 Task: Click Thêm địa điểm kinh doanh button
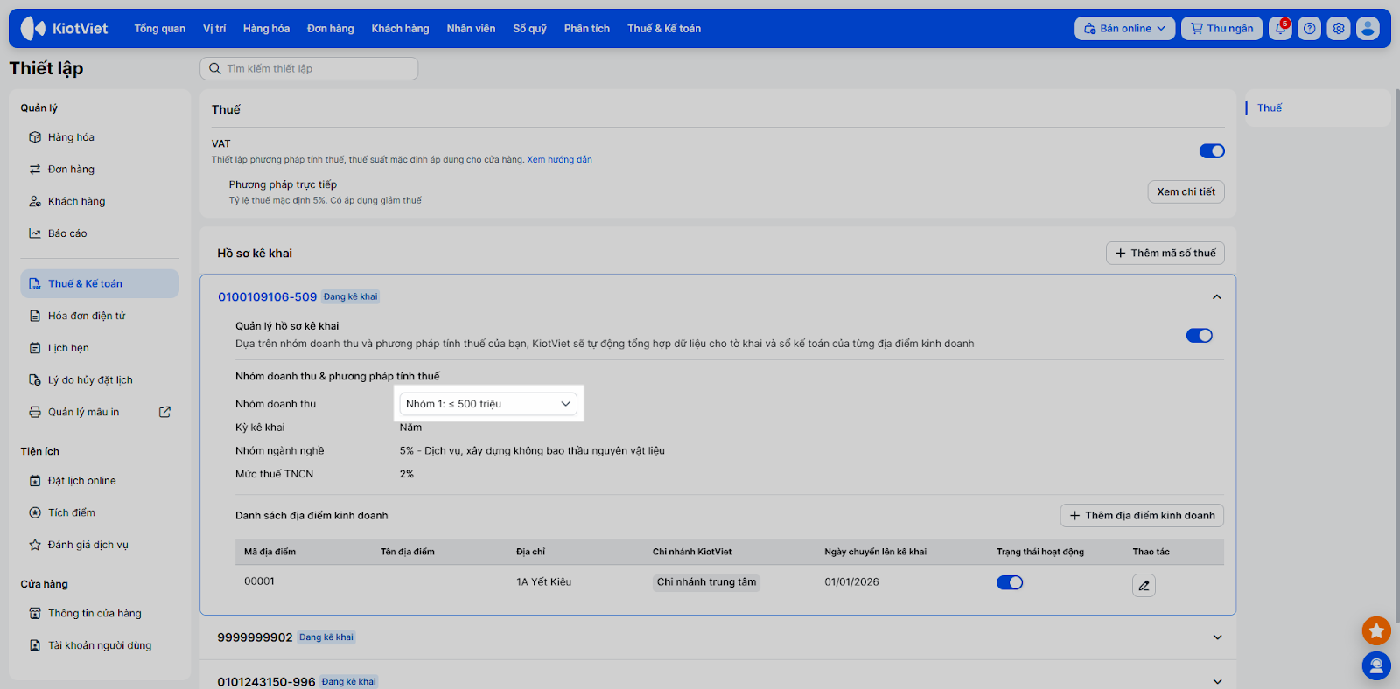tap(1142, 516)
